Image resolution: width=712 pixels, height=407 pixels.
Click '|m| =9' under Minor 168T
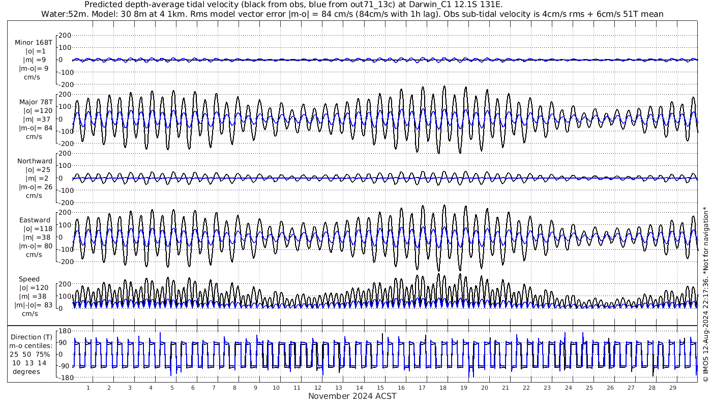(x=35, y=60)
